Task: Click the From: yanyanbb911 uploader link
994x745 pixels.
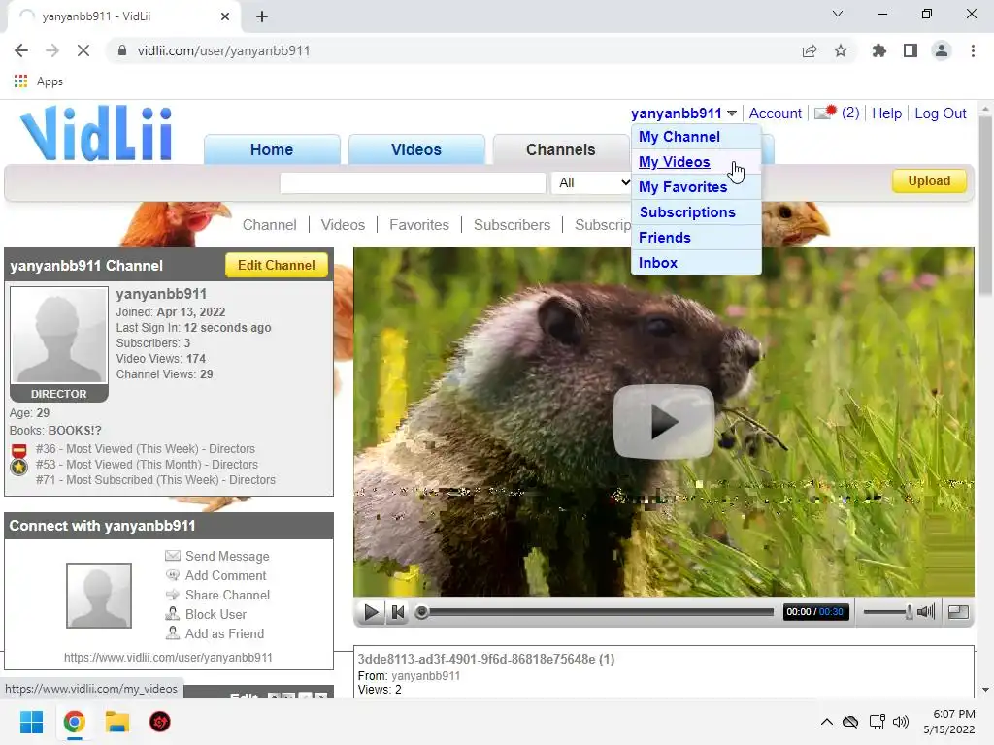Action: coord(425,675)
